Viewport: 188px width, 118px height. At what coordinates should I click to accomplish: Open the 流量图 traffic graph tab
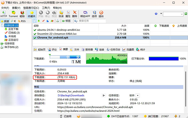(x=128, y=50)
